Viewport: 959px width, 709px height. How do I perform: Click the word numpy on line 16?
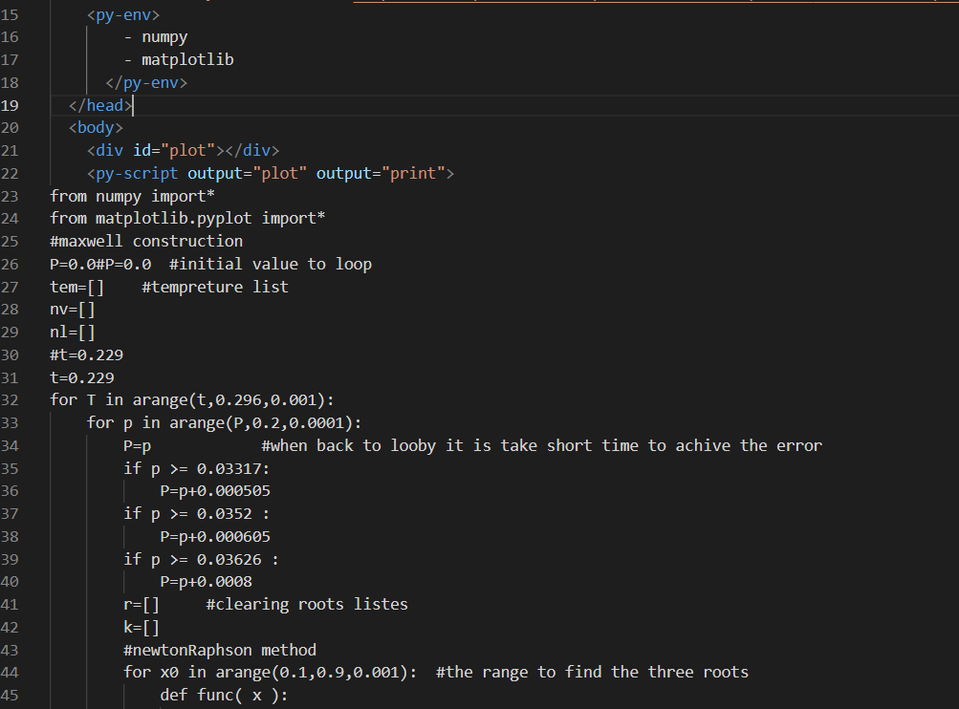pyautogui.click(x=164, y=36)
